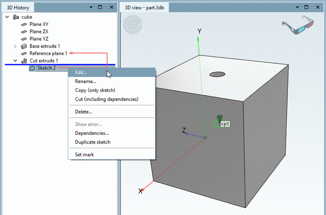Select the Reference plane 1 tree item
The width and height of the screenshot is (326, 215).
(48, 53)
